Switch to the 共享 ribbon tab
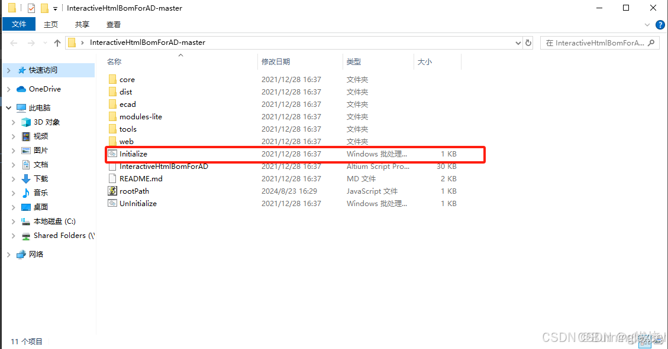Image resolution: width=668 pixels, height=349 pixels. pyautogui.click(x=82, y=25)
